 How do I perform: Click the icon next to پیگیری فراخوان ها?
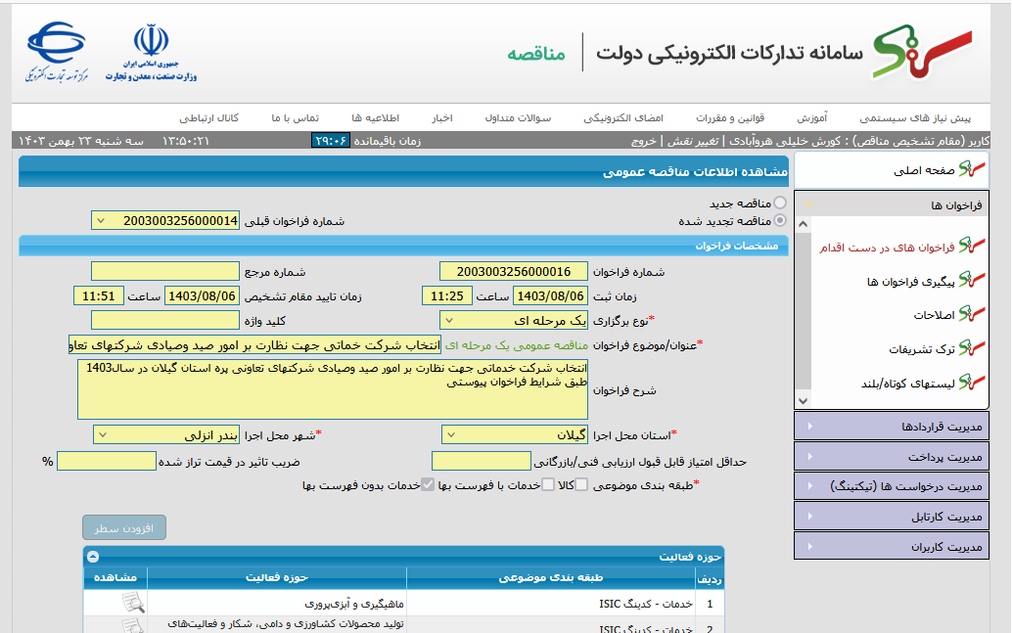pos(972,280)
